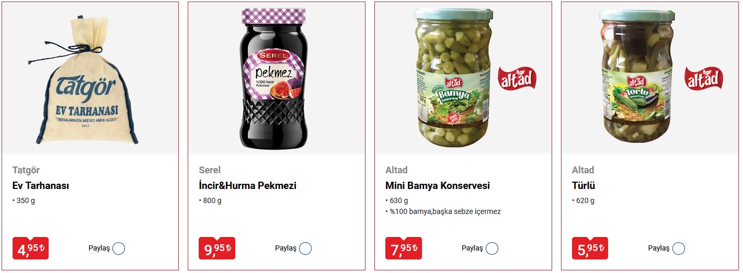
Task: Click the Serel brand name
Action: [x=210, y=170]
